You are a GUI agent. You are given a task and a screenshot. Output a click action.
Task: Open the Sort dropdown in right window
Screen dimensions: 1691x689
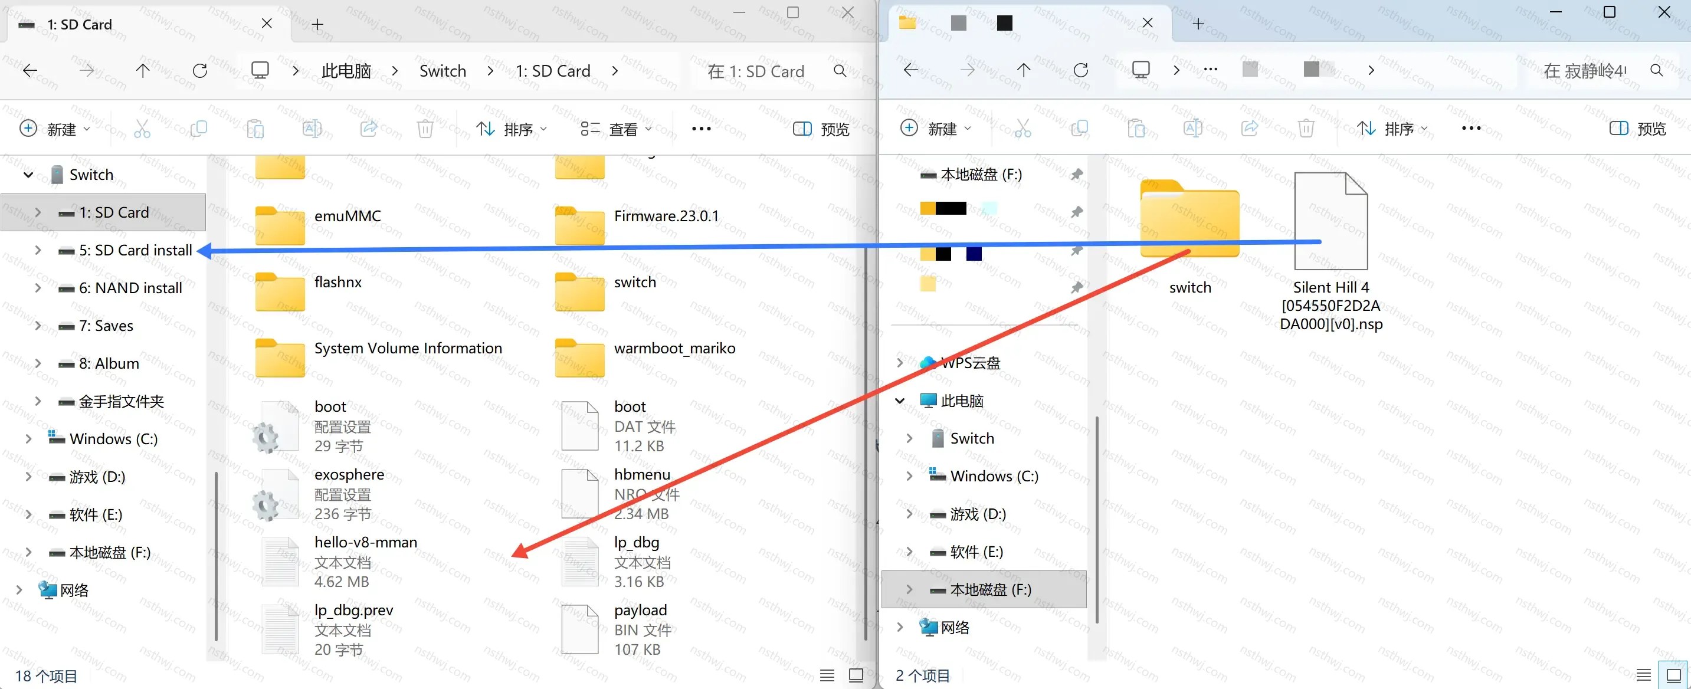pos(1392,129)
